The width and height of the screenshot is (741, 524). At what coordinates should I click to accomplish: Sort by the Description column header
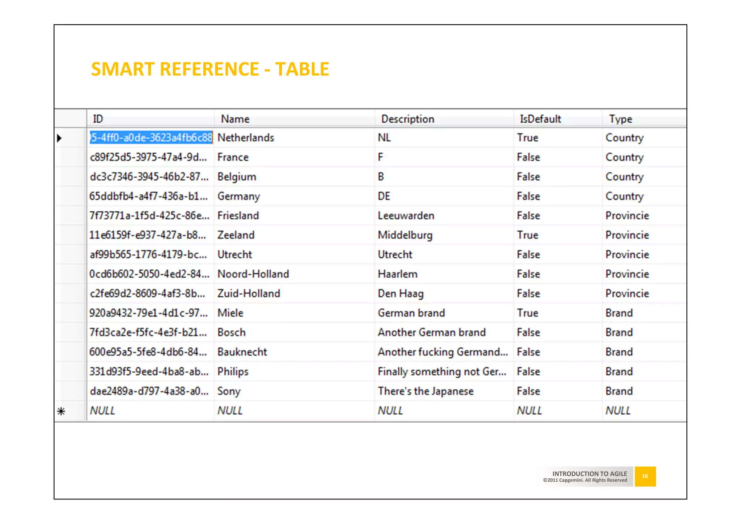pyautogui.click(x=444, y=119)
